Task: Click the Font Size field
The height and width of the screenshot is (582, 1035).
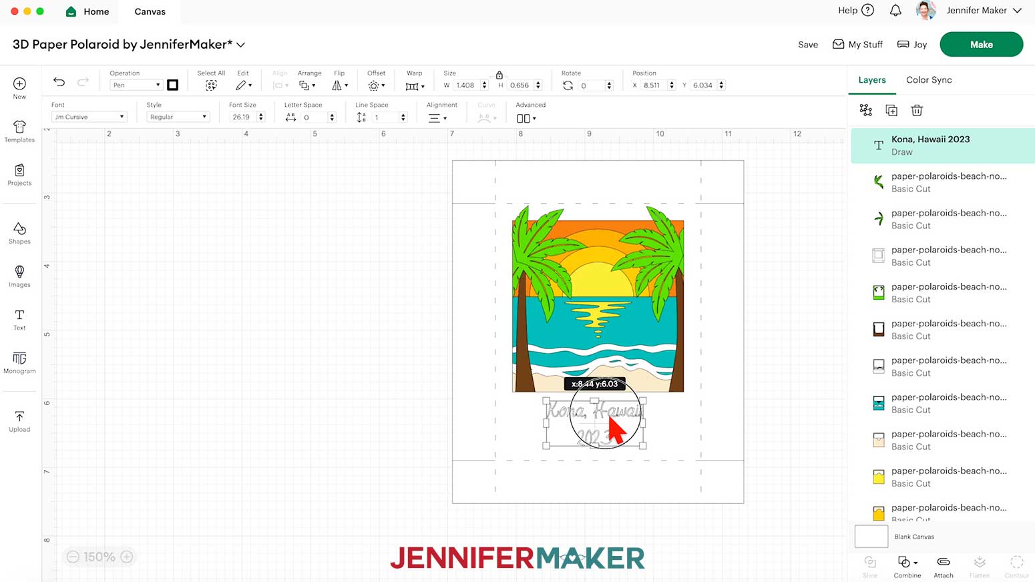Action: (243, 117)
